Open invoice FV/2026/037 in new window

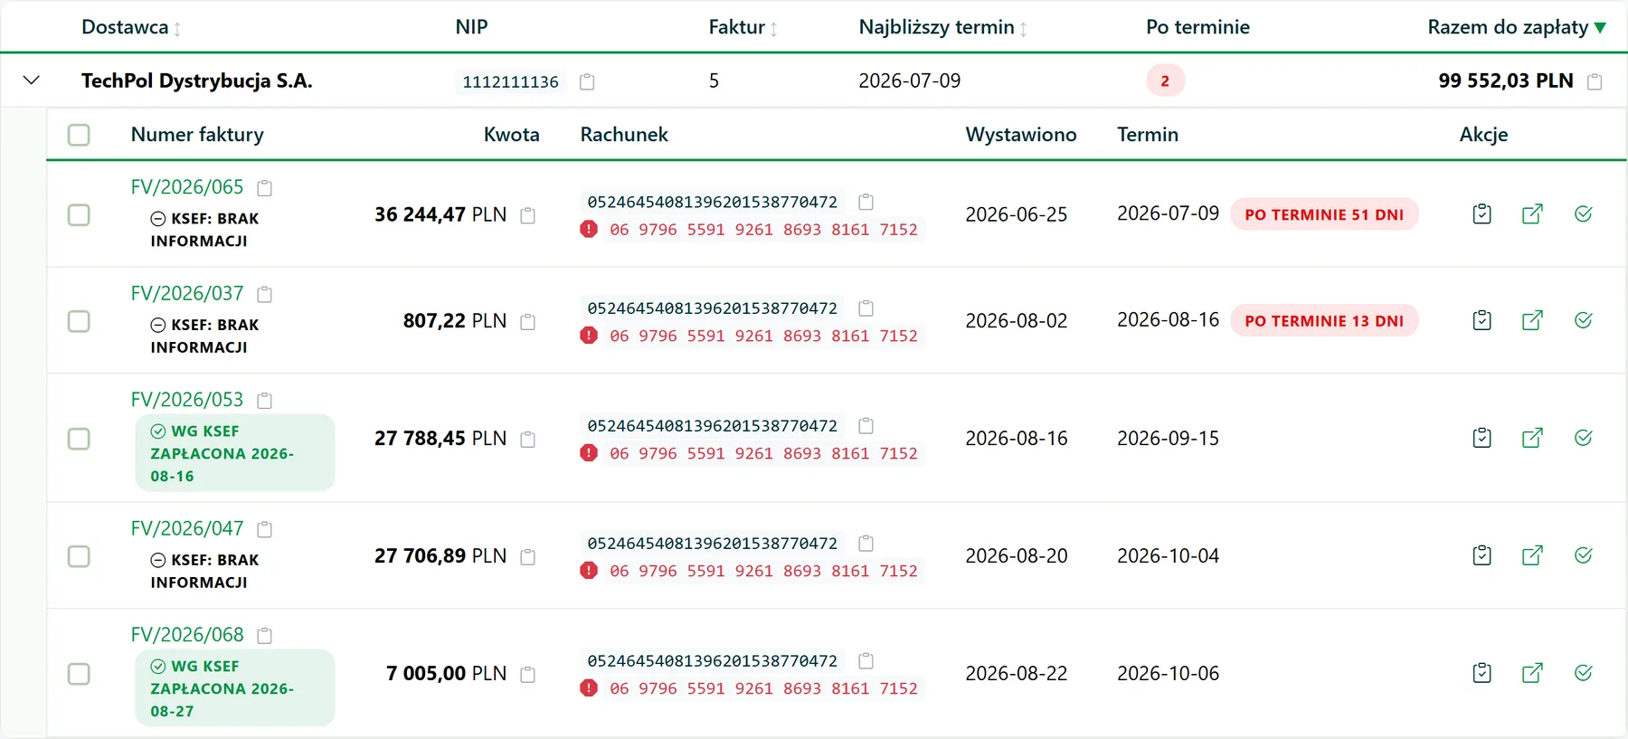pyautogui.click(x=1532, y=320)
